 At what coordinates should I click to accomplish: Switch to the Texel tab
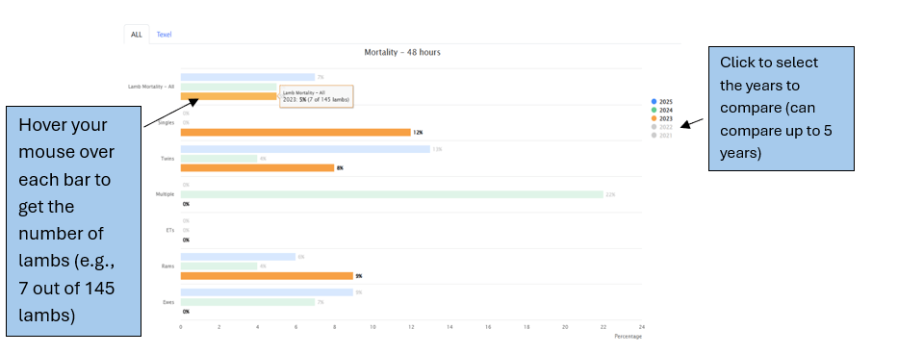pyautogui.click(x=164, y=35)
